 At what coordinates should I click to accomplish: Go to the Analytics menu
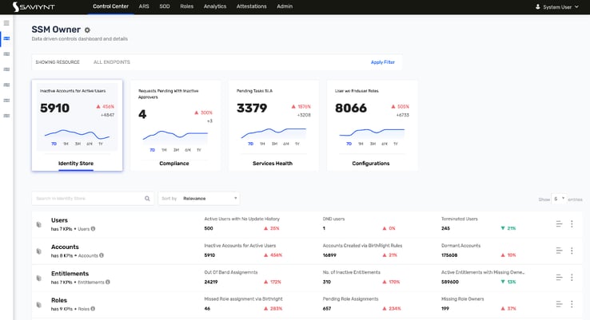pos(215,6)
